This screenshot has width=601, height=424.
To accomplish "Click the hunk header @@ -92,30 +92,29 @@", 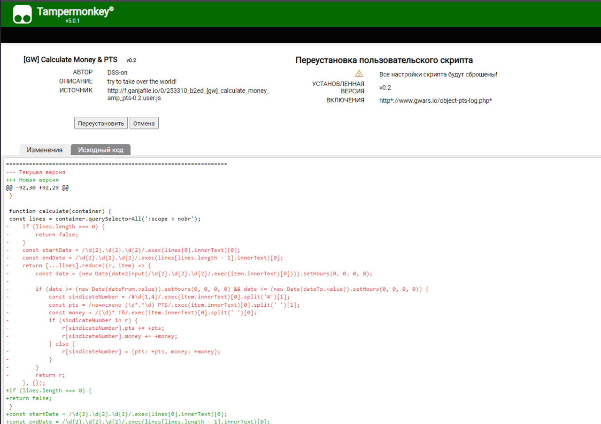I will (x=38, y=188).
